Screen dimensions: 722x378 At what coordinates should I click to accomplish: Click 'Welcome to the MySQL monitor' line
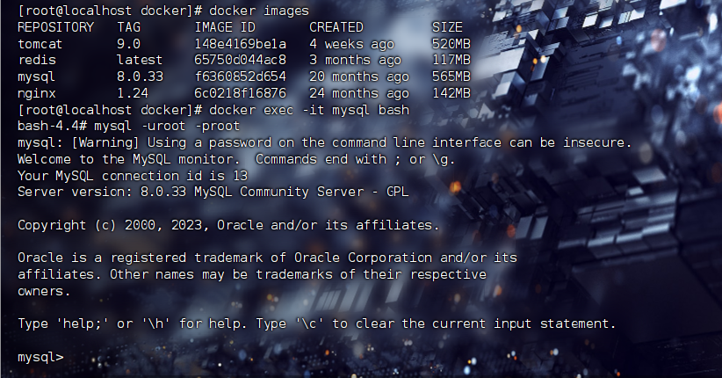236,159
